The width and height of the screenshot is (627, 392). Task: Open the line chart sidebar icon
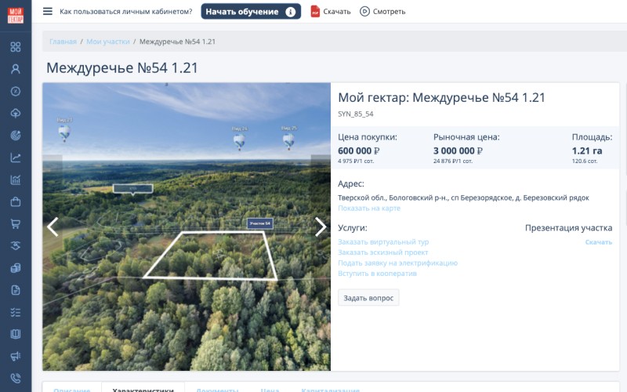15,158
